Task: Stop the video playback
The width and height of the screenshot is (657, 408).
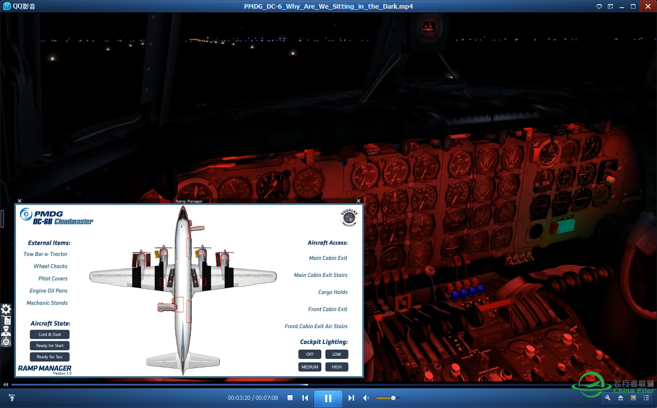Action: pyautogui.click(x=290, y=398)
